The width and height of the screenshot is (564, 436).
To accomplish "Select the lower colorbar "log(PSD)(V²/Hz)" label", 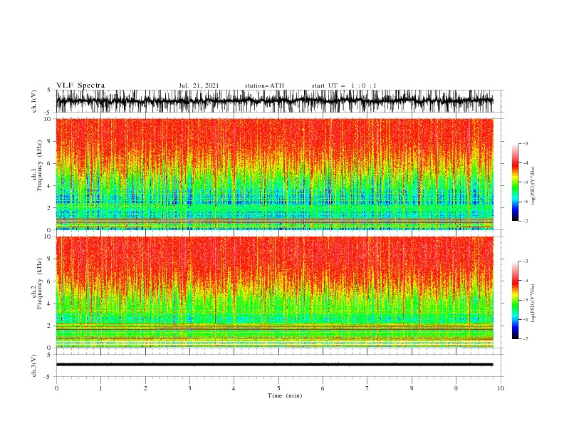I will 533,303.
